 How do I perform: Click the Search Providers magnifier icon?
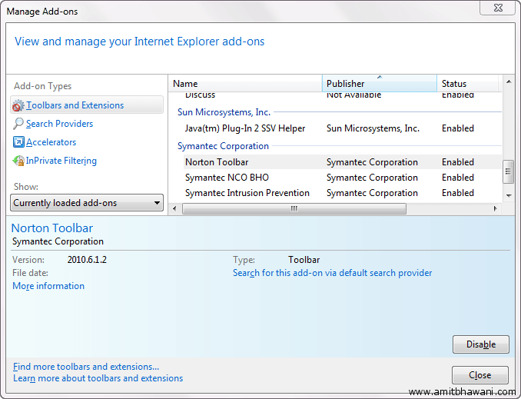pos(18,124)
